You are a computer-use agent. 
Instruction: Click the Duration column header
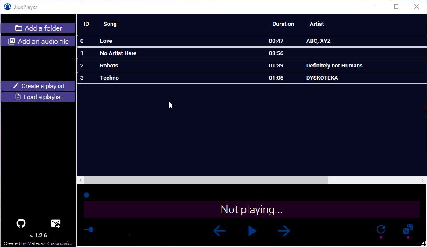pyautogui.click(x=283, y=24)
